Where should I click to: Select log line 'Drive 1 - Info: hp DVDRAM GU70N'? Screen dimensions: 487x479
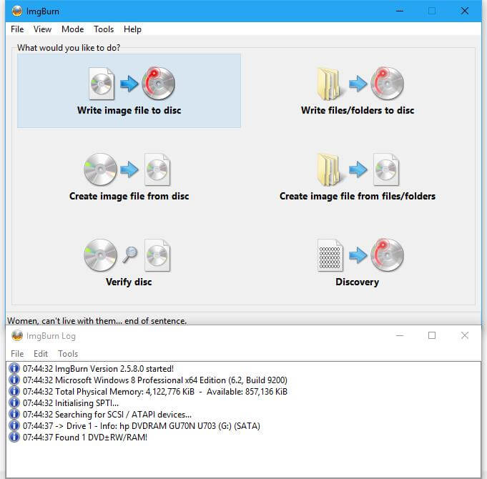[142, 425]
